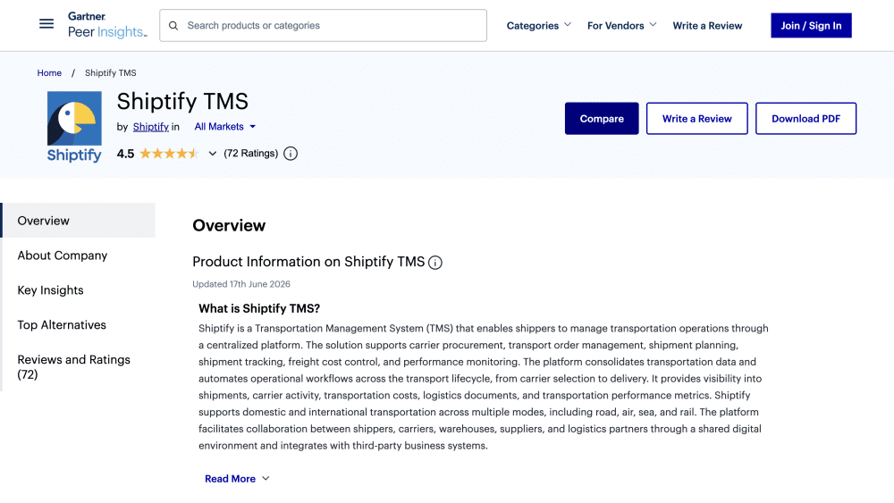The width and height of the screenshot is (894, 503).
Task: Open Write a Review in top navigation
Action: [707, 26]
